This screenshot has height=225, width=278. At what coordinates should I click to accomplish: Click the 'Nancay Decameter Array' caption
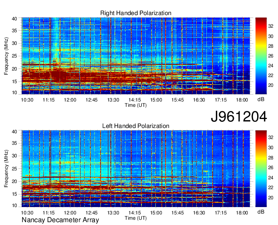point(60,220)
